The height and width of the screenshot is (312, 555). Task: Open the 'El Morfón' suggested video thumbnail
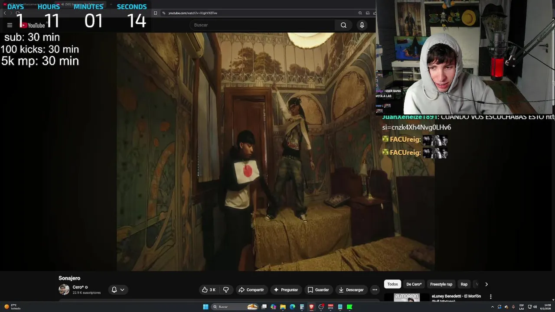point(407,298)
